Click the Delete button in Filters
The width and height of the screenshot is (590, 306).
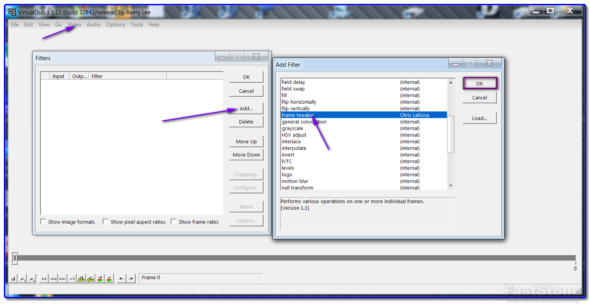pyautogui.click(x=246, y=122)
